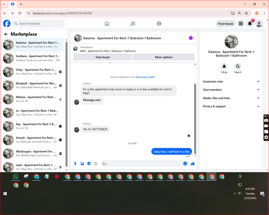Click the conversation list scrollbar
Image resolution: width=269 pixels, height=215 pixels.
pyautogui.click(x=66, y=104)
